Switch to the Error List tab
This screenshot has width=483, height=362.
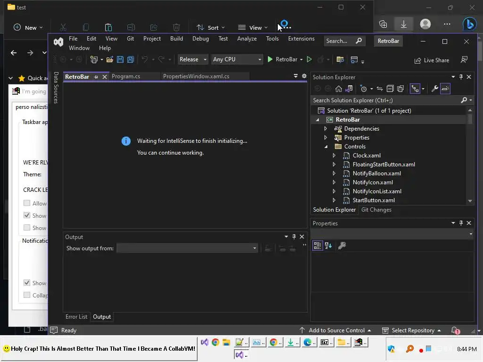pos(76,317)
